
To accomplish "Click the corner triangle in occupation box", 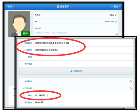I will click(117, 34).
